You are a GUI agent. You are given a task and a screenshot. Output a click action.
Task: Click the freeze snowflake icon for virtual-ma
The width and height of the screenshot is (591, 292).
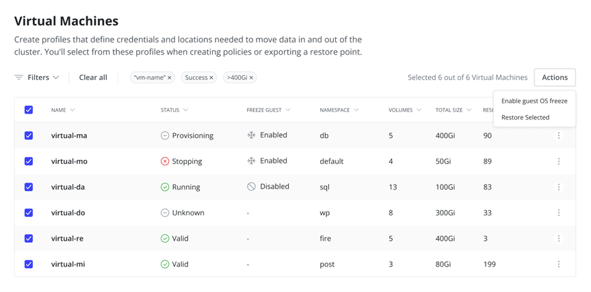tap(251, 135)
